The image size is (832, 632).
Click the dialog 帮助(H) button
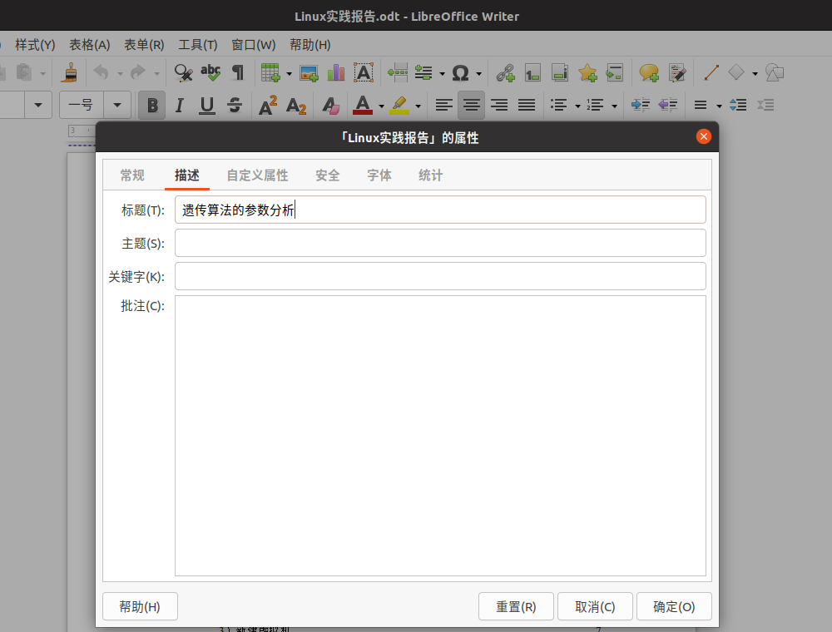pyautogui.click(x=140, y=606)
